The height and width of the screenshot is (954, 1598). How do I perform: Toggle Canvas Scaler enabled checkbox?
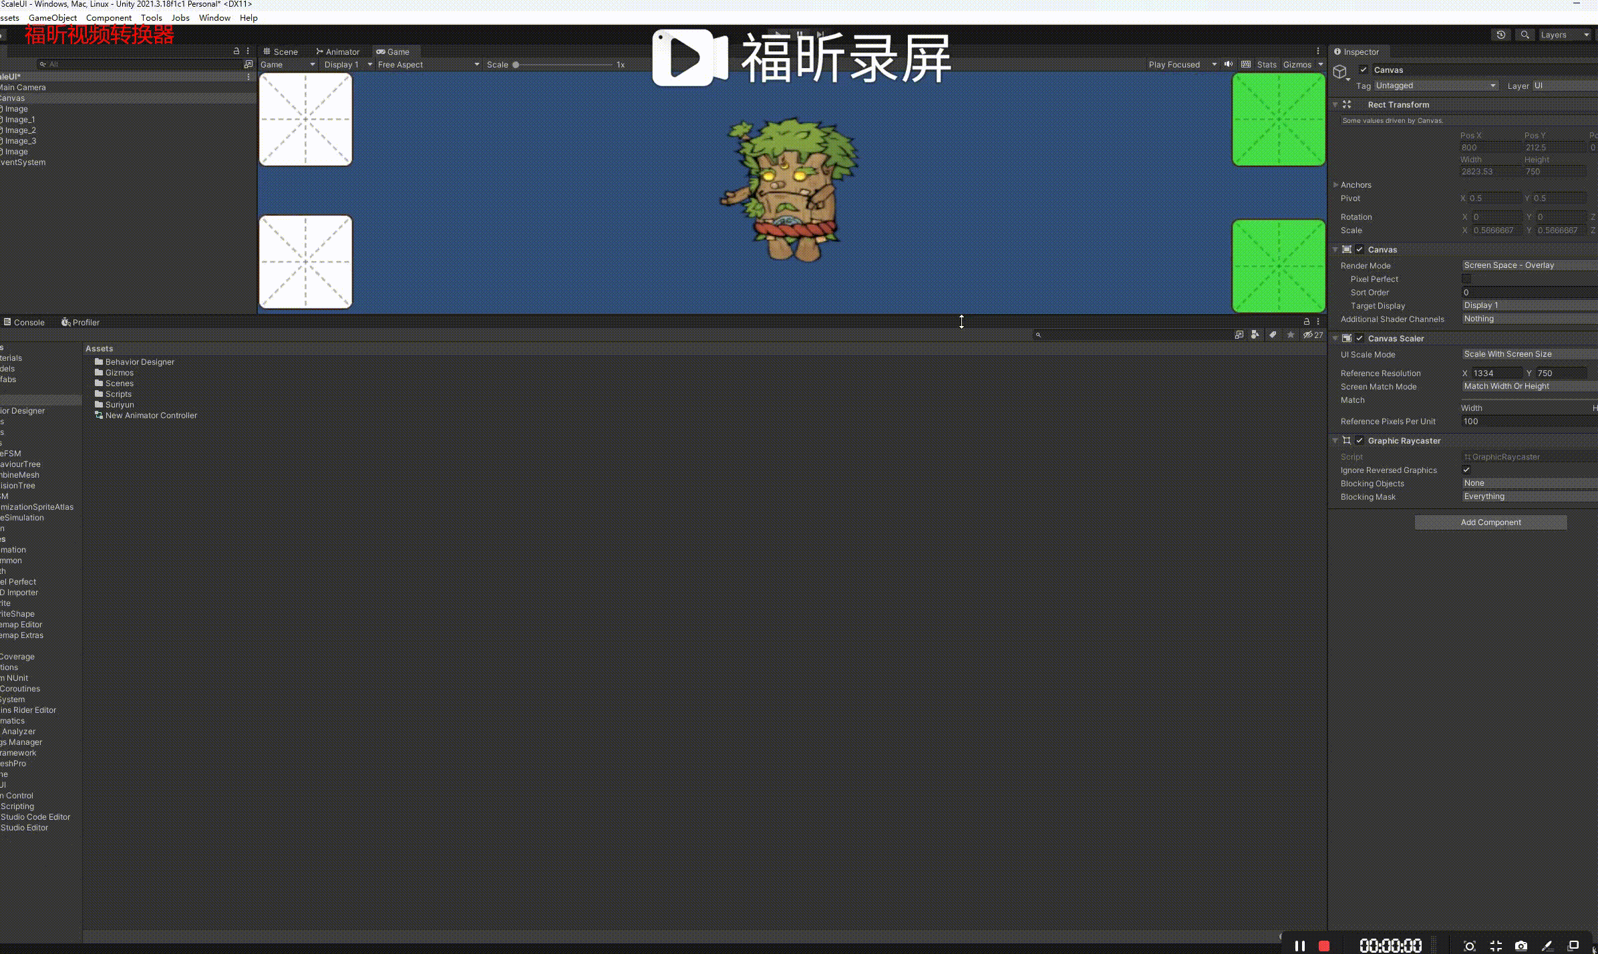[x=1360, y=338]
